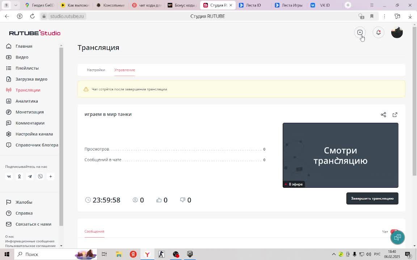Open the profile avatar menu
The width and height of the screenshot is (417, 260).
pyautogui.click(x=397, y=32)
